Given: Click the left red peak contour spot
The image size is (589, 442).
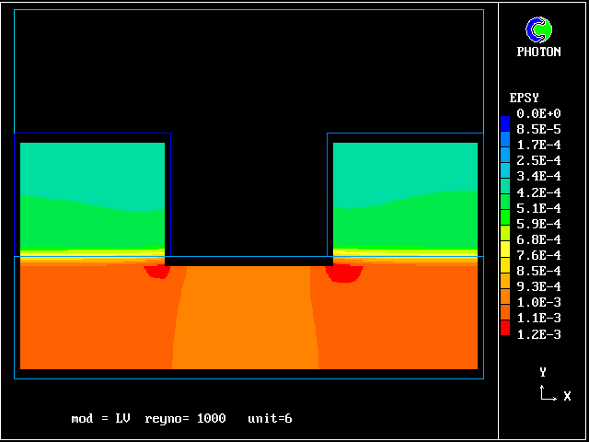Looking at the screenshot, I should pyautogui.click(x=157, y=272).
